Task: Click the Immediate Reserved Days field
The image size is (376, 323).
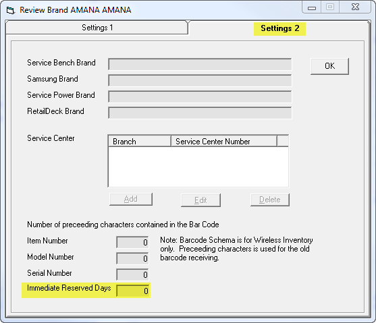Action: pos(133,291)
